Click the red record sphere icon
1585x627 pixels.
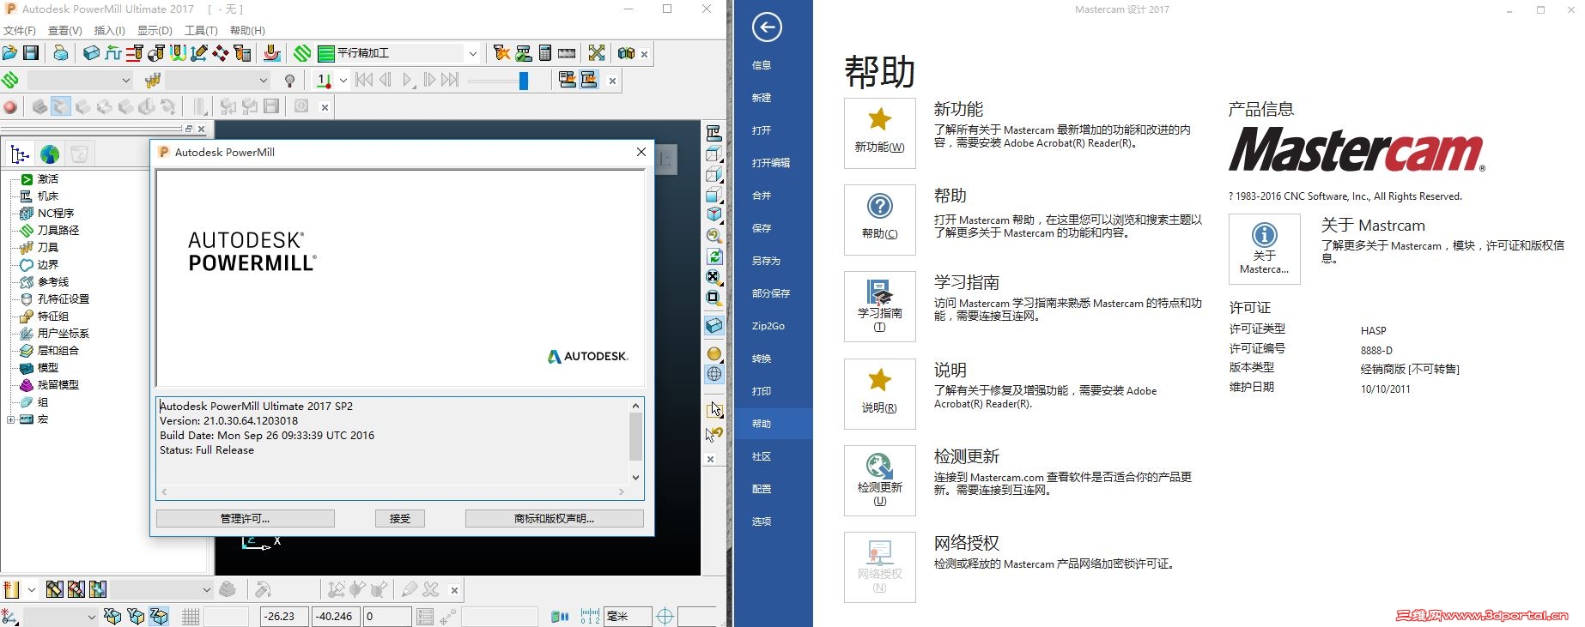[10, 107]
